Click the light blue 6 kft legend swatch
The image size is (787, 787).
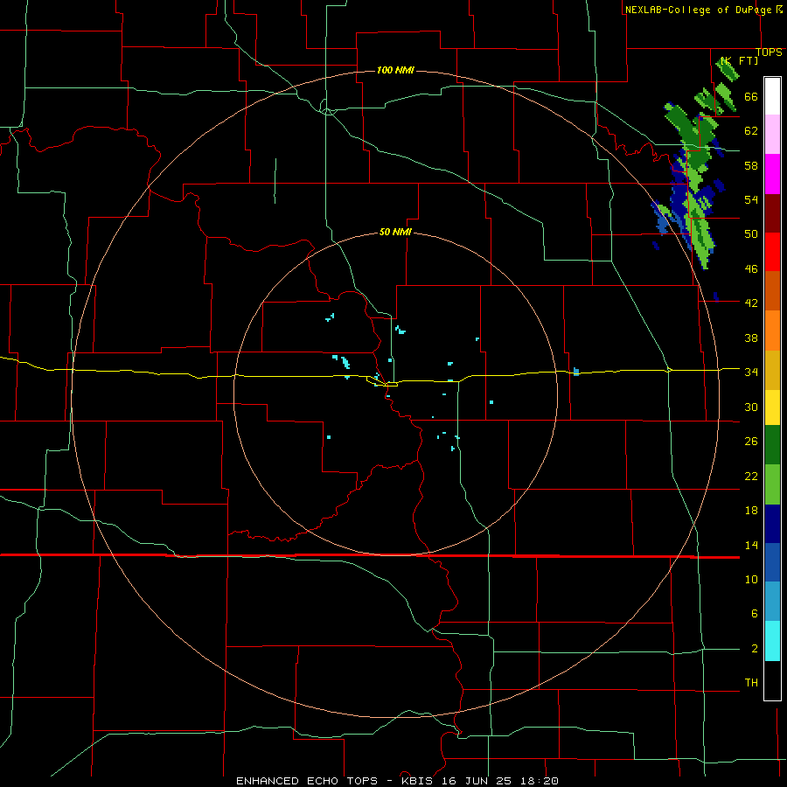[x=772, y=602]
